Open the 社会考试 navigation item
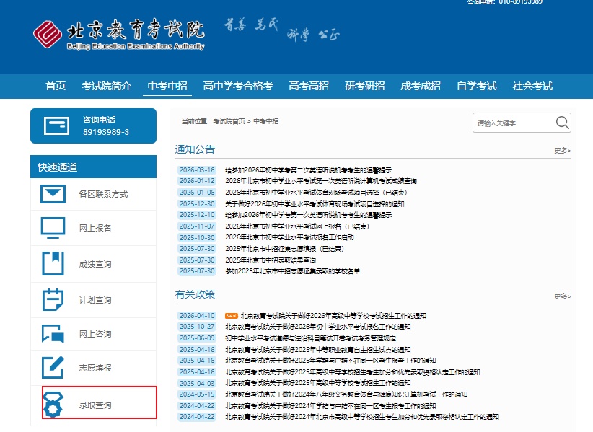 (532, 86)
